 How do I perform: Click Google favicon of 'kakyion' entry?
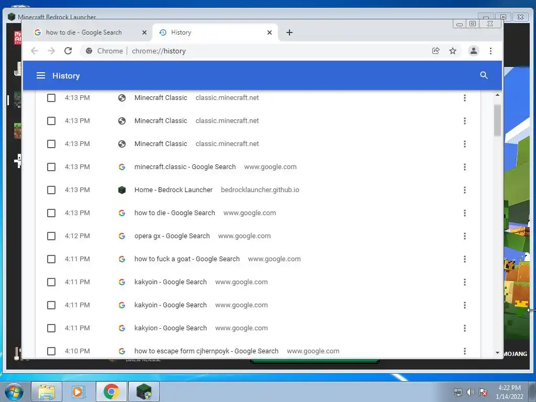121,328
